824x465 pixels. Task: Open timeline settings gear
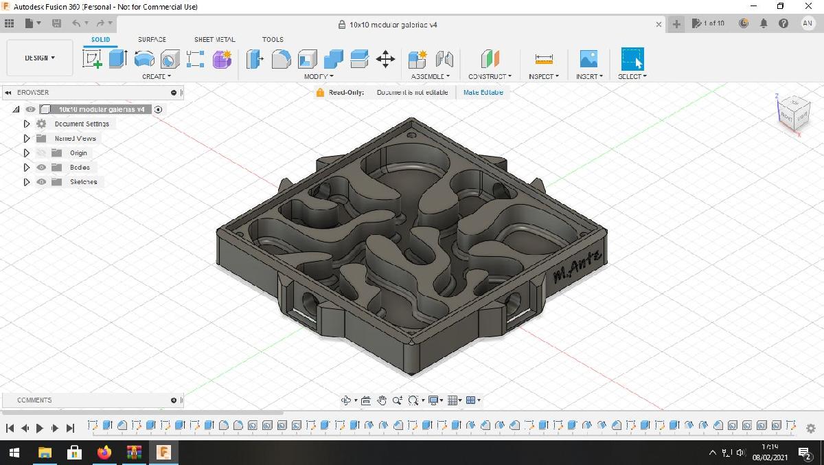coord(811,429)
